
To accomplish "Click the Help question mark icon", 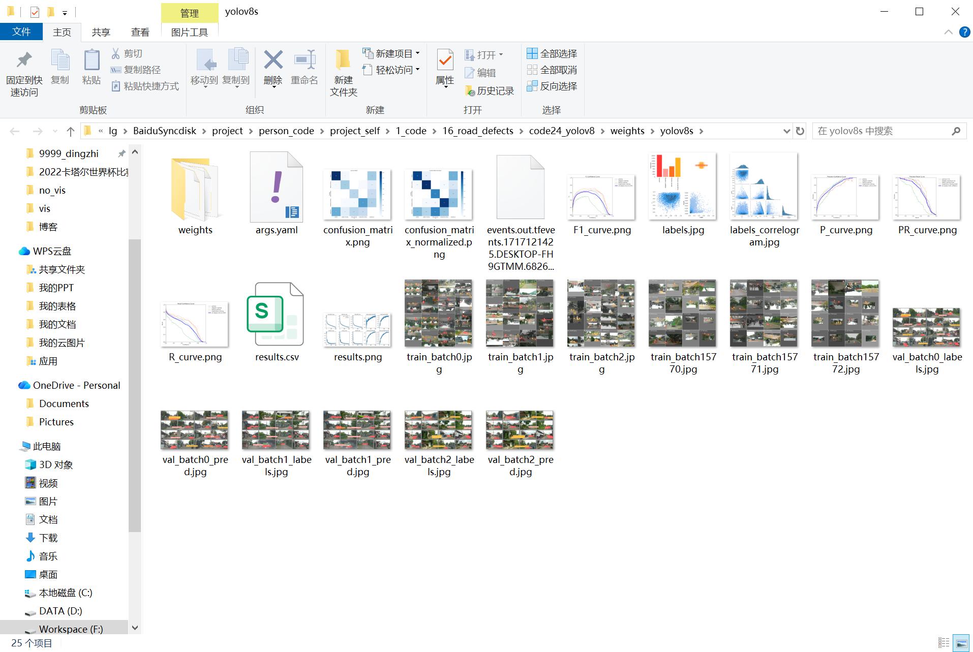I will pyautogui.click(x=964, y=32).
